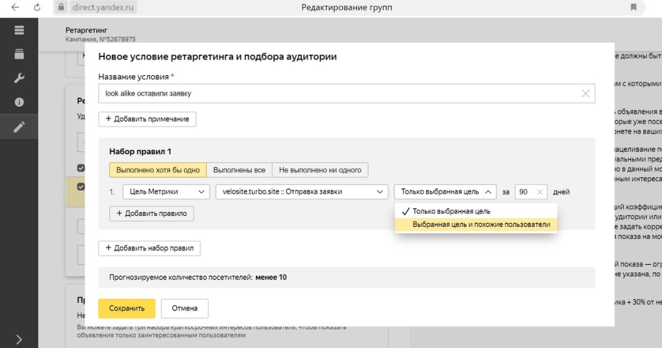Viewport: 662px width, 348px height.
Task: Click 'Добавить набор правил' button
Action: tap(149, 248)
